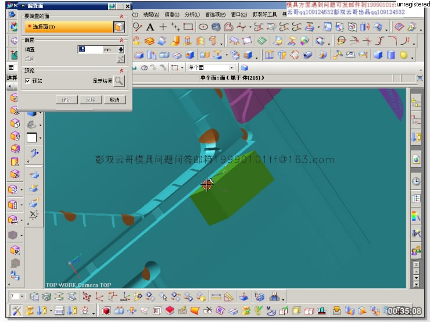Screen dimensions: 430x322
Task: Open the 单个面 face rule dropdown
Action: [231, 68]
